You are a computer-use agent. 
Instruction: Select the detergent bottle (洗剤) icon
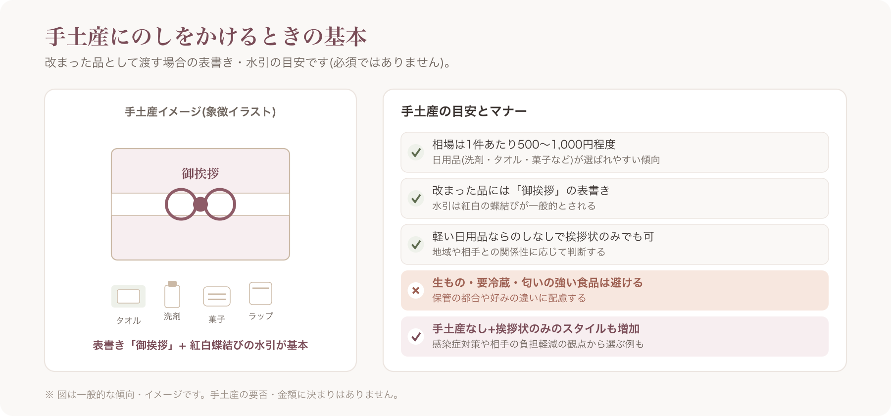[172, 294]
